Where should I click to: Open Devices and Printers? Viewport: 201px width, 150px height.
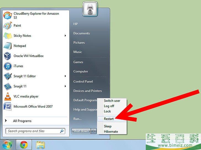pos(88,91)
